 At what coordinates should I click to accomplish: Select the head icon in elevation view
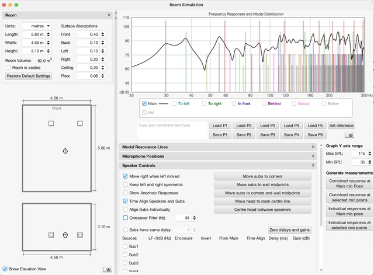[x=65, y=235]
